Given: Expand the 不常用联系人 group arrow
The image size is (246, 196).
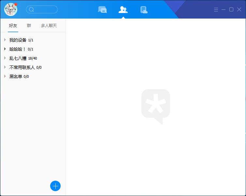Looking at the screenshot, I should (x=5, y=67).
